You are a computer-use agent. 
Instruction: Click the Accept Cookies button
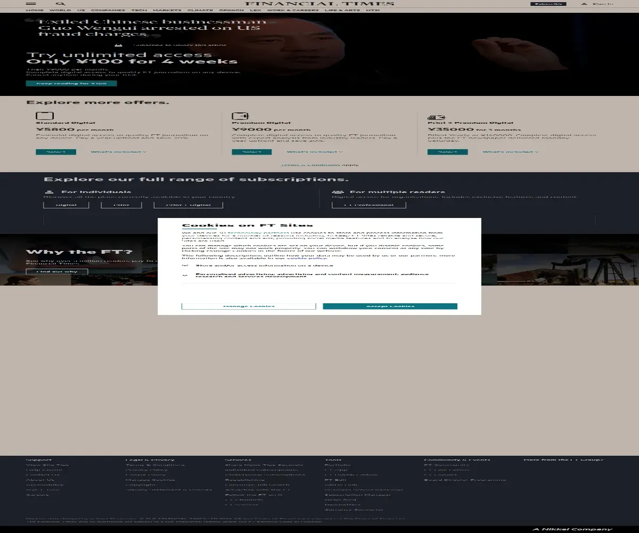pyautogui.click(x=390, y=306)
